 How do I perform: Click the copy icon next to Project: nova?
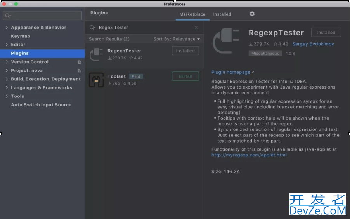79,71
